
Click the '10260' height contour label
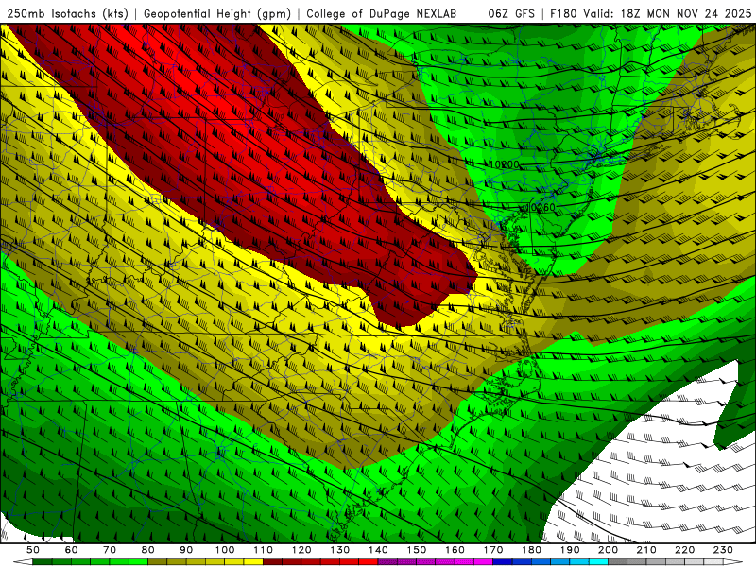click(541, 207)
